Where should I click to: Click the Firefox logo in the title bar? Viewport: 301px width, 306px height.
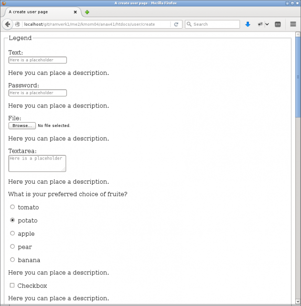(4, 3)
